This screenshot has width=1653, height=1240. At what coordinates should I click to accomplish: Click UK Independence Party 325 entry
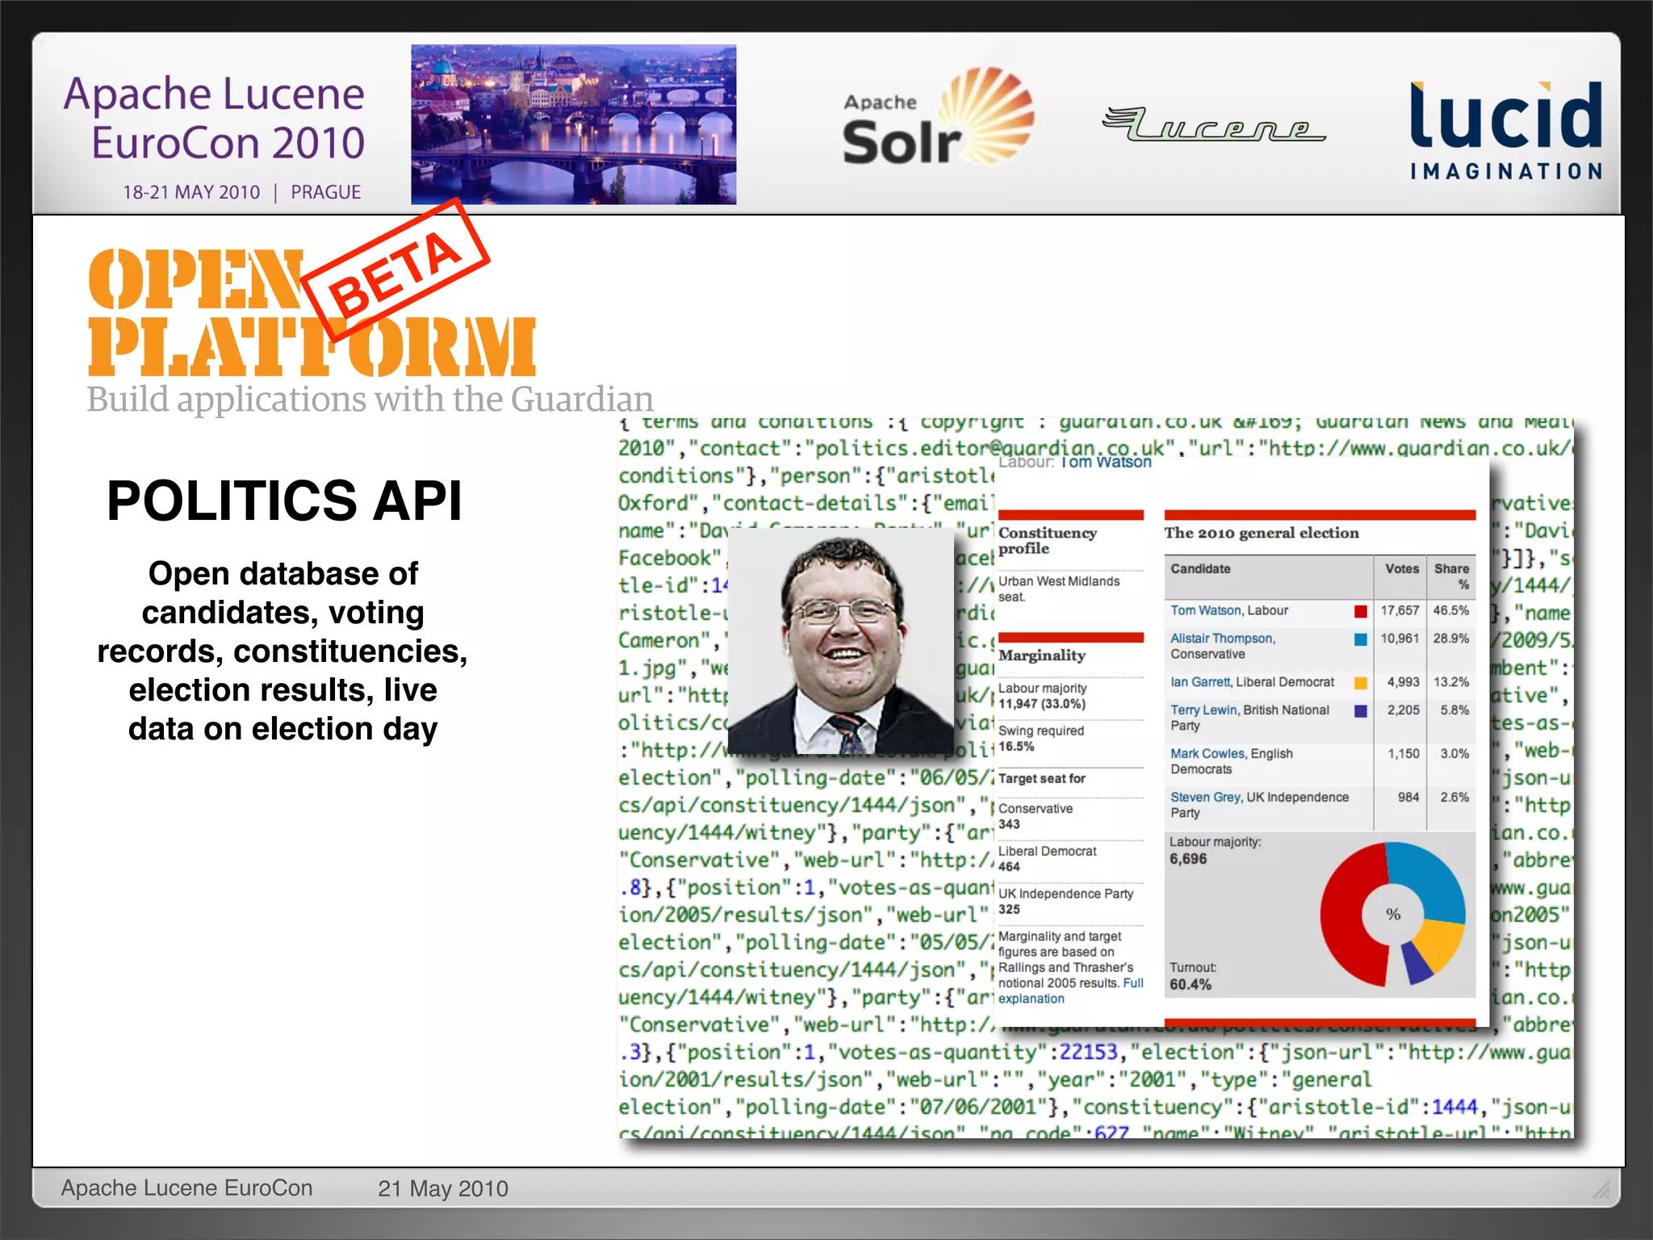(x=1066, y=902)
